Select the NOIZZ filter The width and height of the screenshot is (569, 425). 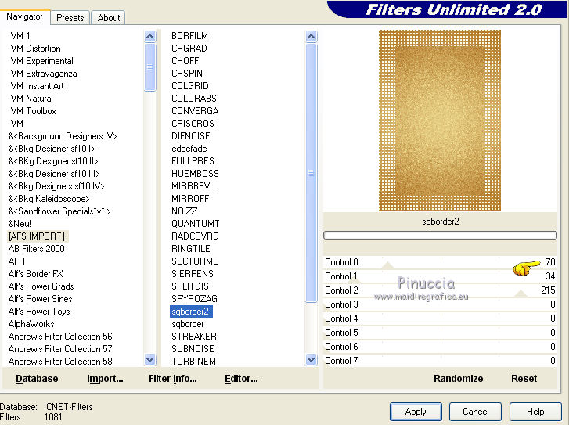pyautogui.click(x=185, y=211)
